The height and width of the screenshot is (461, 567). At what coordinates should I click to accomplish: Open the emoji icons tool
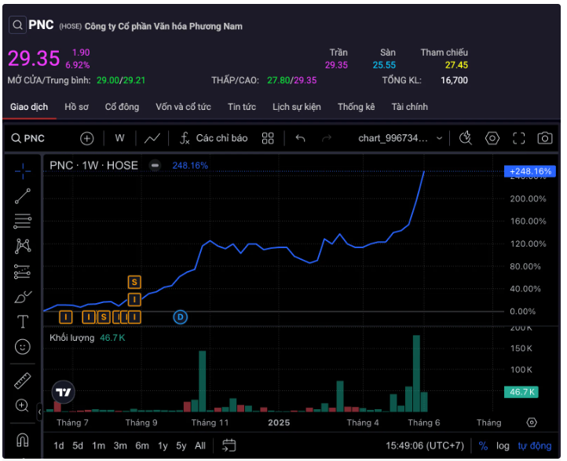23,347
